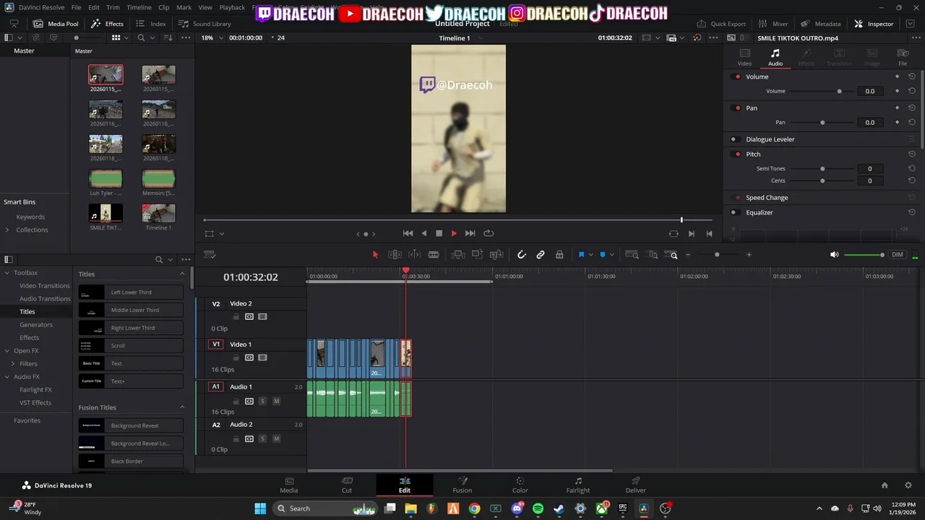The width and height of the screenshot is (925, 520).
Task: Toggle loop playback icon
Action: (x=489, y=233)
